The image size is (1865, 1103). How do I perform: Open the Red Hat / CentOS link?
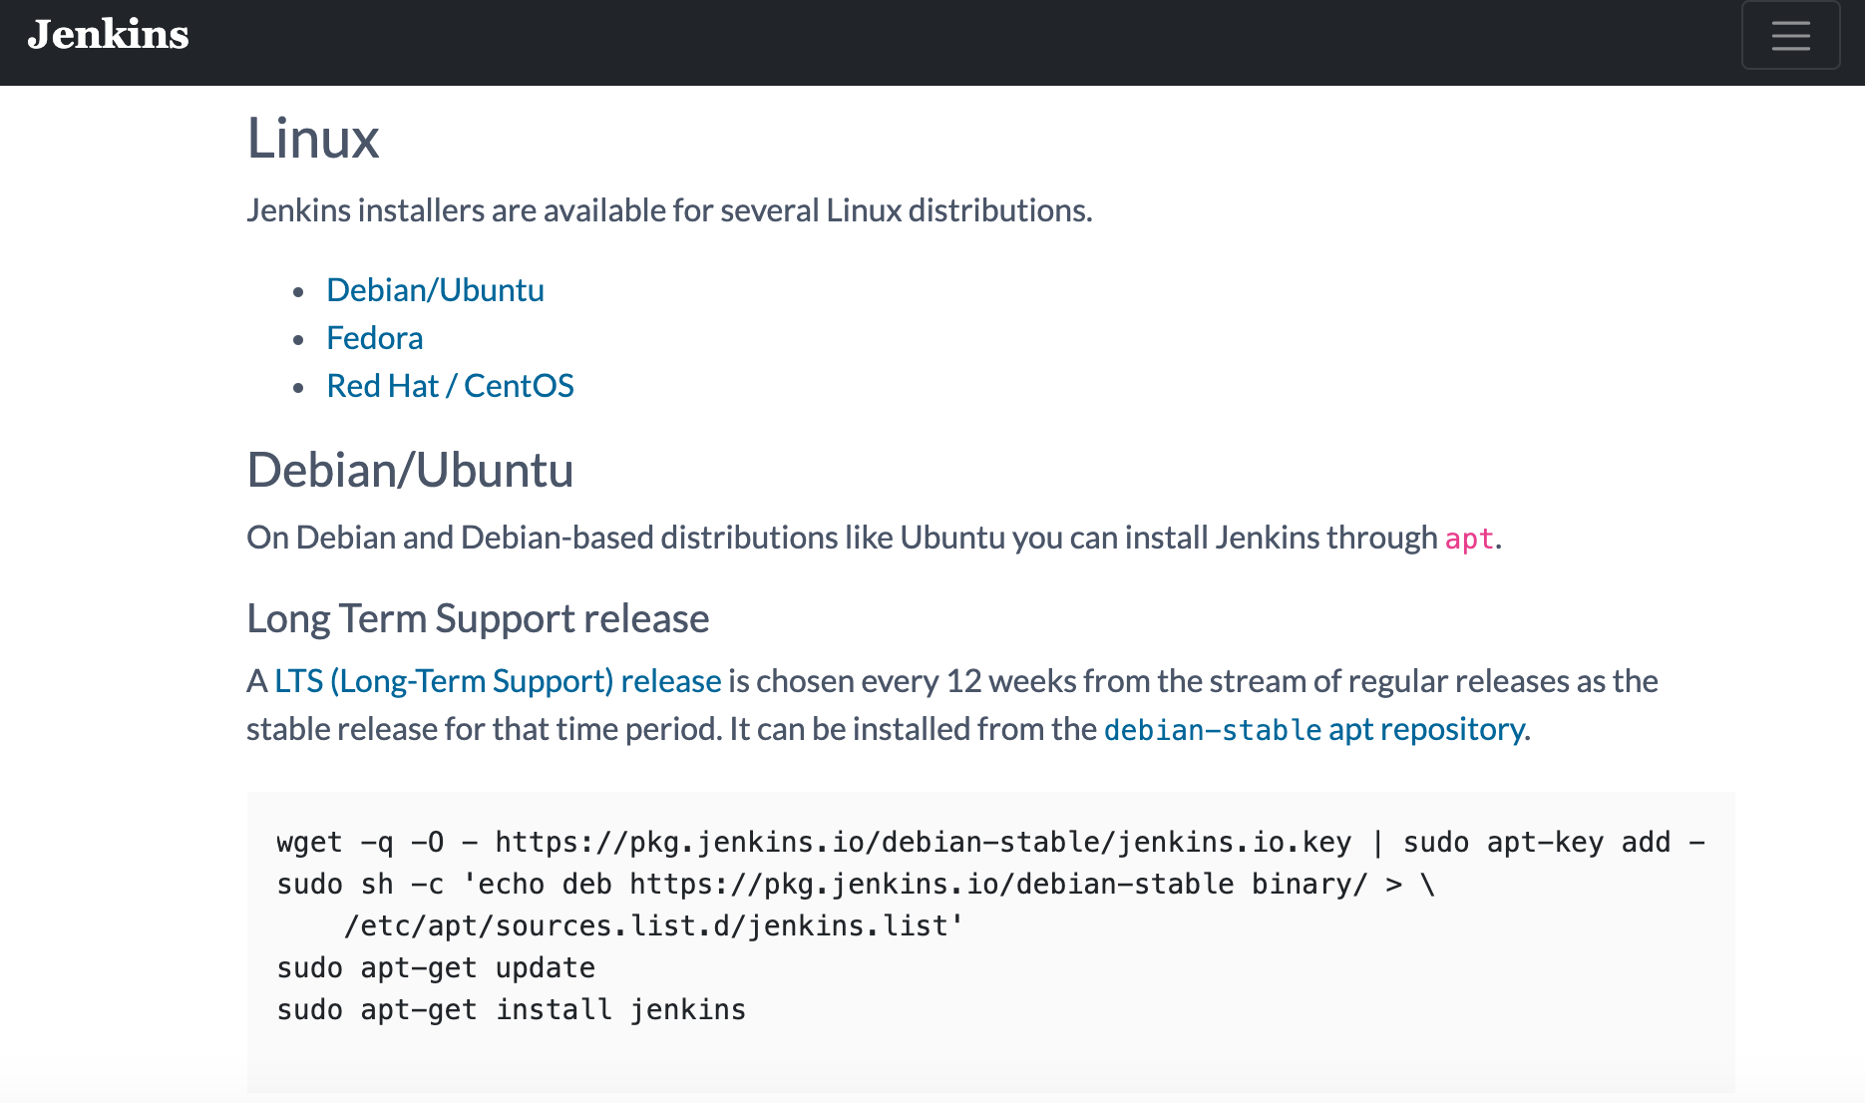coord(450,386)
